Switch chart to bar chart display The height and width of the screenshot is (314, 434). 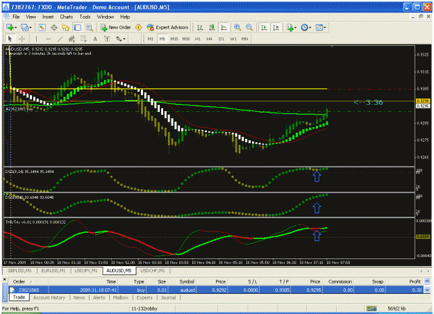200,27
